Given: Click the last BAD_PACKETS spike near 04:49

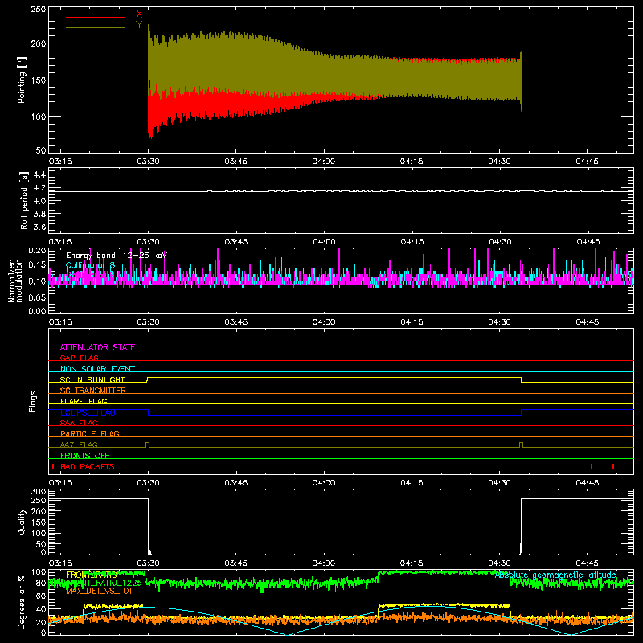Looking at the screenshot, I should pyautogui.click(x=613, y=466).
